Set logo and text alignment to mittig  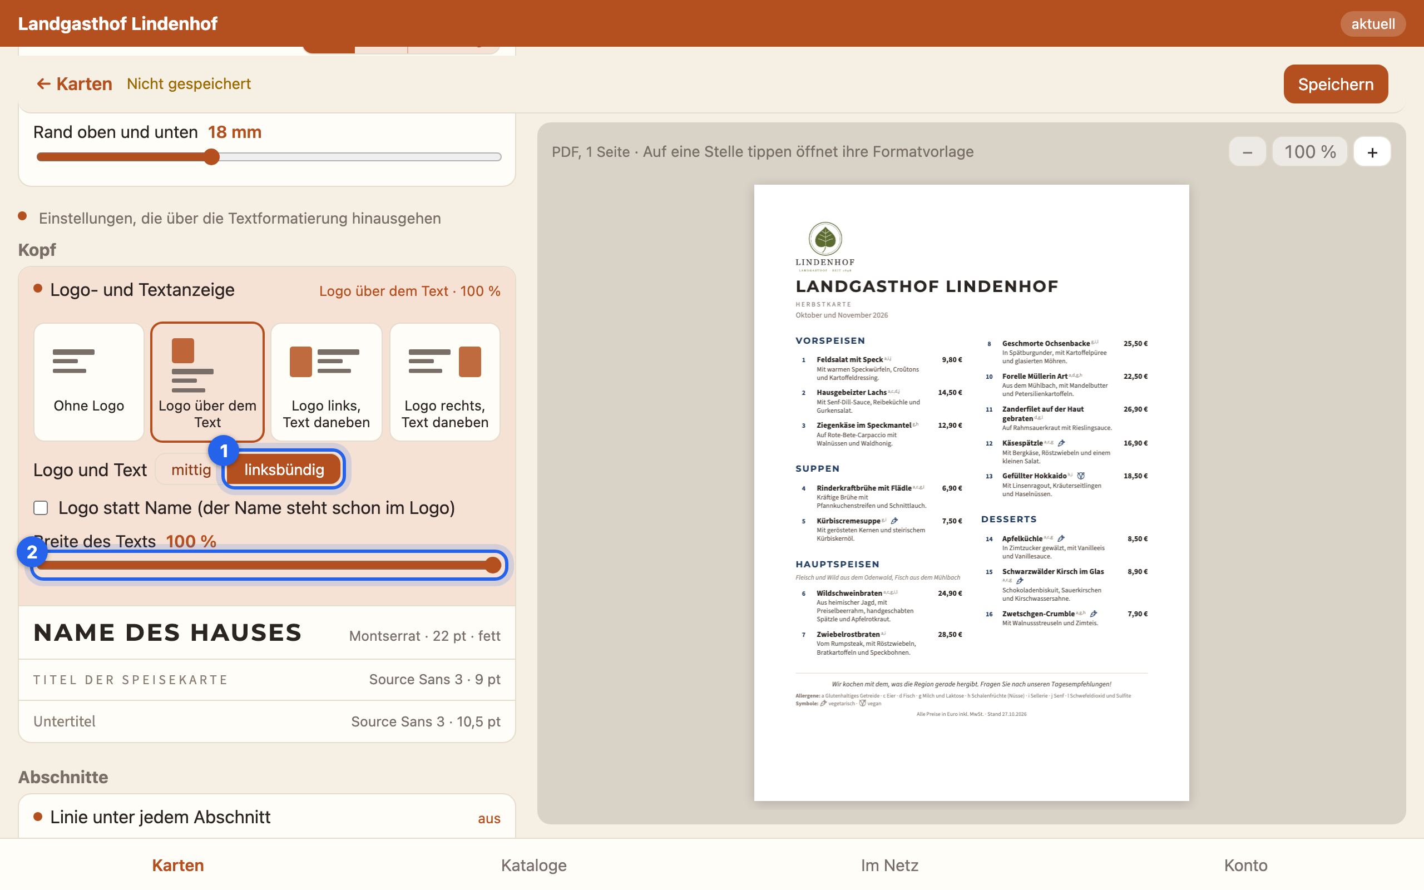(x=191, y=469)
